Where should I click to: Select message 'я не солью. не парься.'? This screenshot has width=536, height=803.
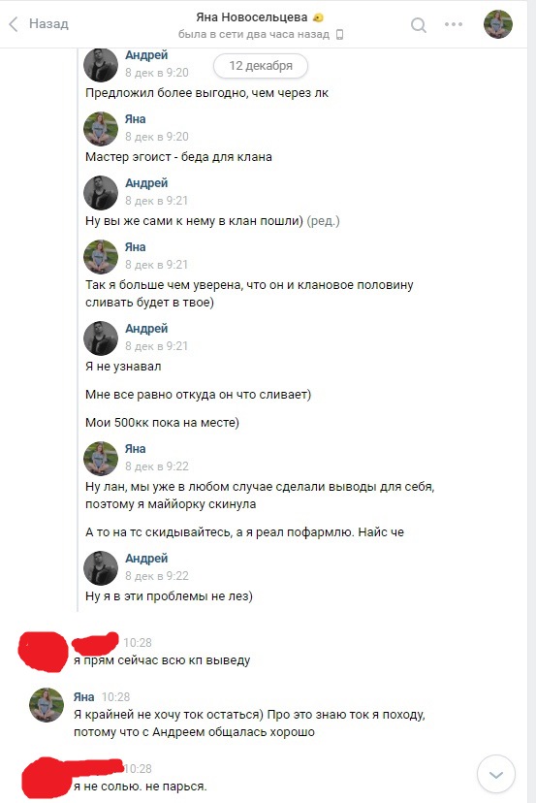[x=141, y=787]
